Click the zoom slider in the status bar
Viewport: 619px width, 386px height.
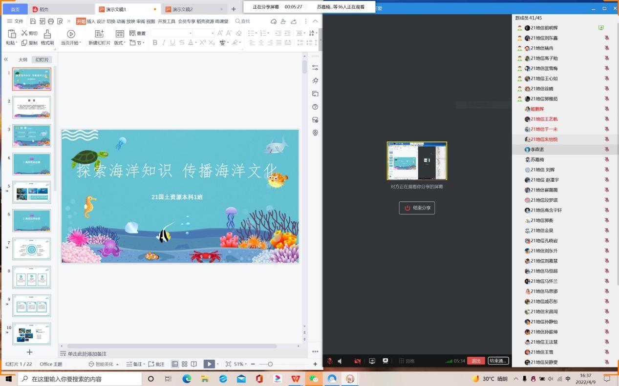tap(270, 364)
